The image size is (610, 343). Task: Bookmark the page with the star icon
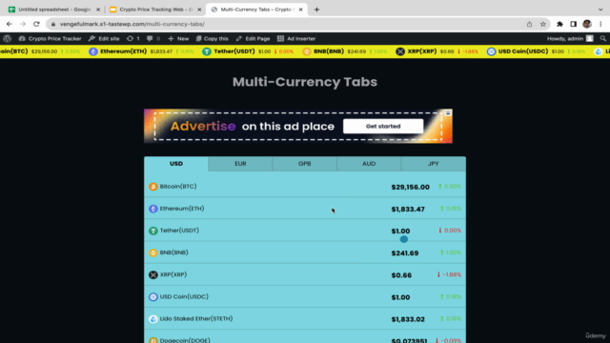pyautogui.click(x=543, y=24)
